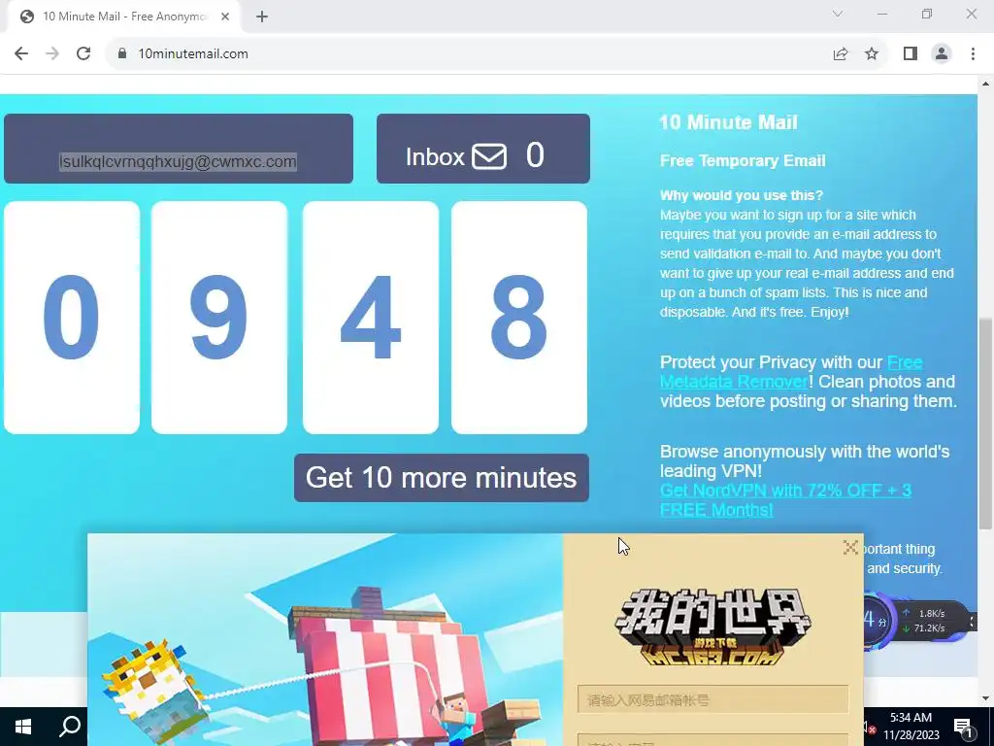This screenshot has height=746, width=994.
Task: Click the share page icon
Action: coord(841,54)
